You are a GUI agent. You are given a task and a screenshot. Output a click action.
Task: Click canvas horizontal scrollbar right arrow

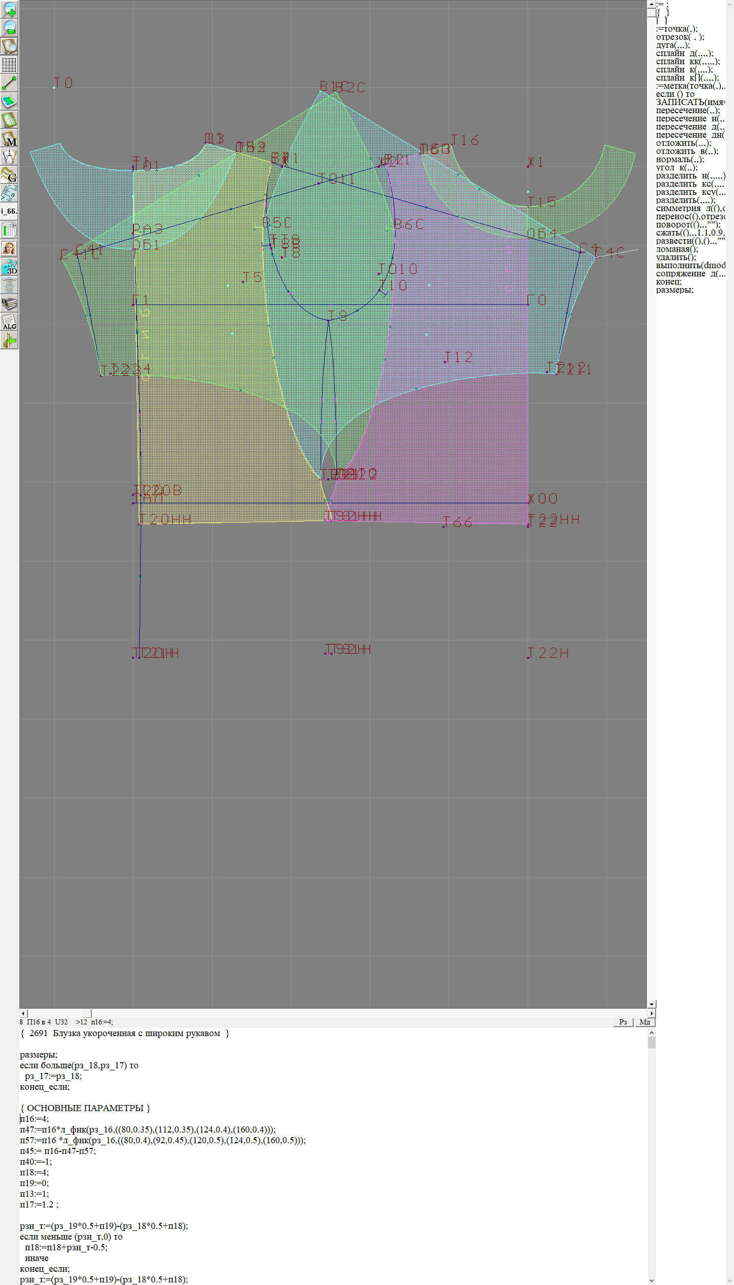pyautogui.click(x=651, y=1013)
